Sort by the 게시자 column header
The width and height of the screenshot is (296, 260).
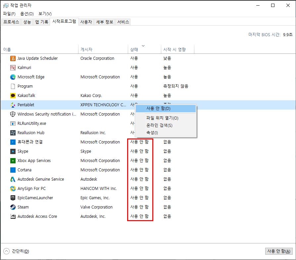[x=103, y=49]
